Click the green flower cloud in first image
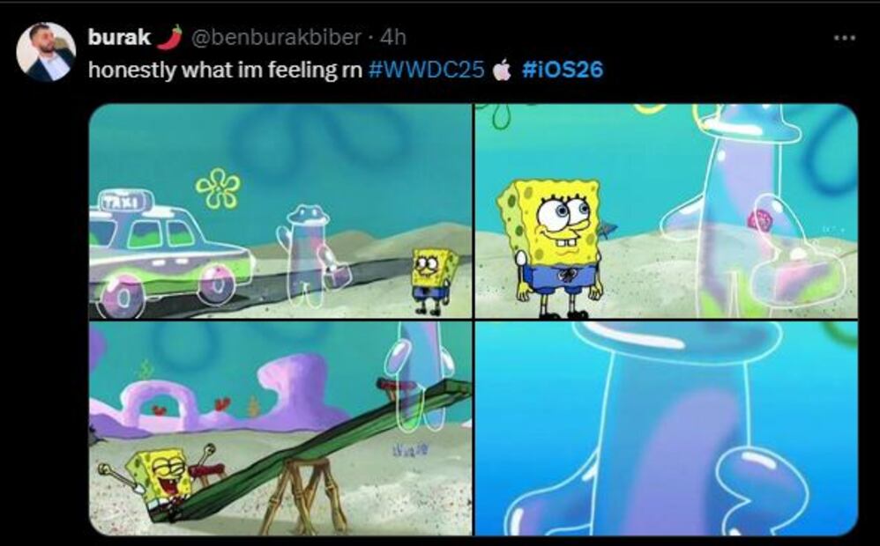The image size is (880, 546). click(219, 188)
